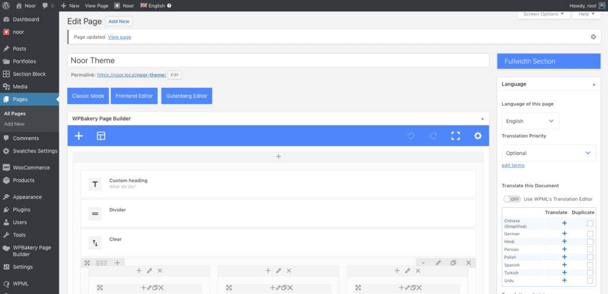Click edit terms link
The image size is (608, 294).
(513, 165)
